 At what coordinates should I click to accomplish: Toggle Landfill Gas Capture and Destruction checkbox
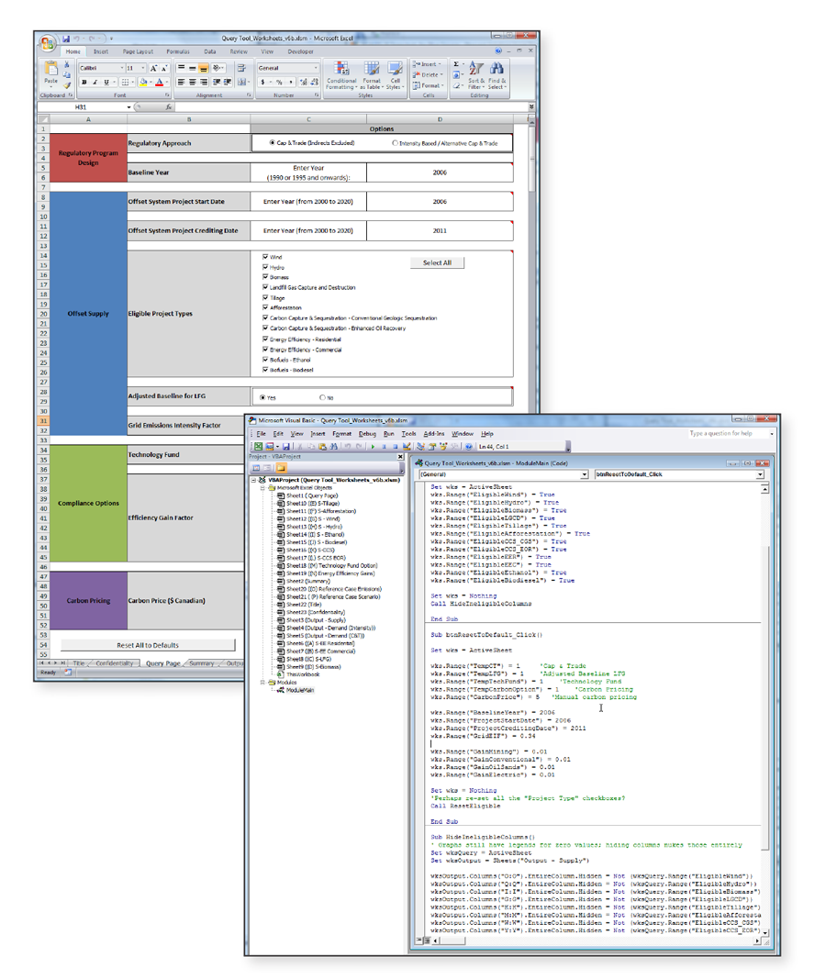(265, 287)
